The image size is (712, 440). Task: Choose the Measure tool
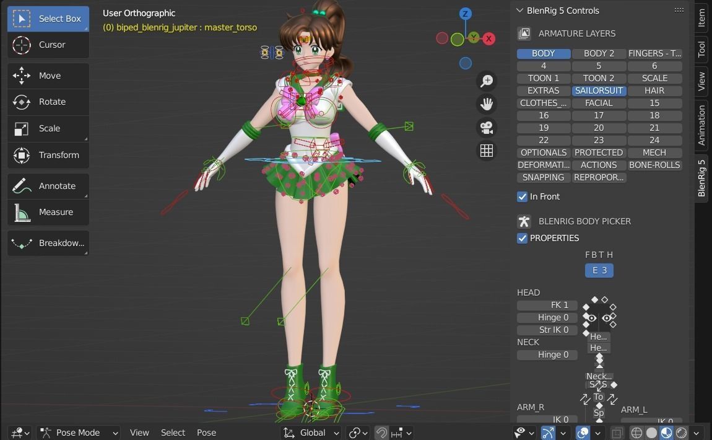click(48, 213)
